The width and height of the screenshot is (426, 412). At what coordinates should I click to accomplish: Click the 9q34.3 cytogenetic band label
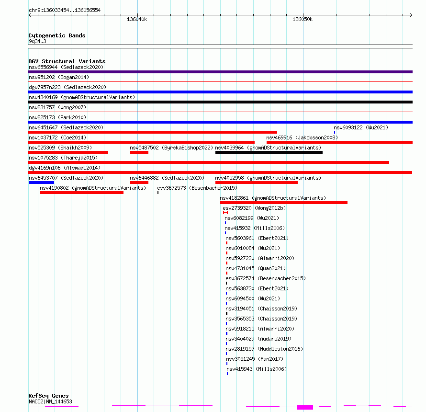37,41
